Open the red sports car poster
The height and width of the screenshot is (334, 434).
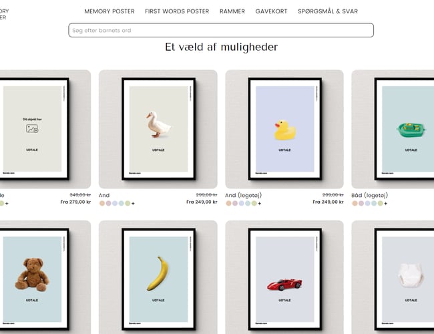[x=284, y=277]
